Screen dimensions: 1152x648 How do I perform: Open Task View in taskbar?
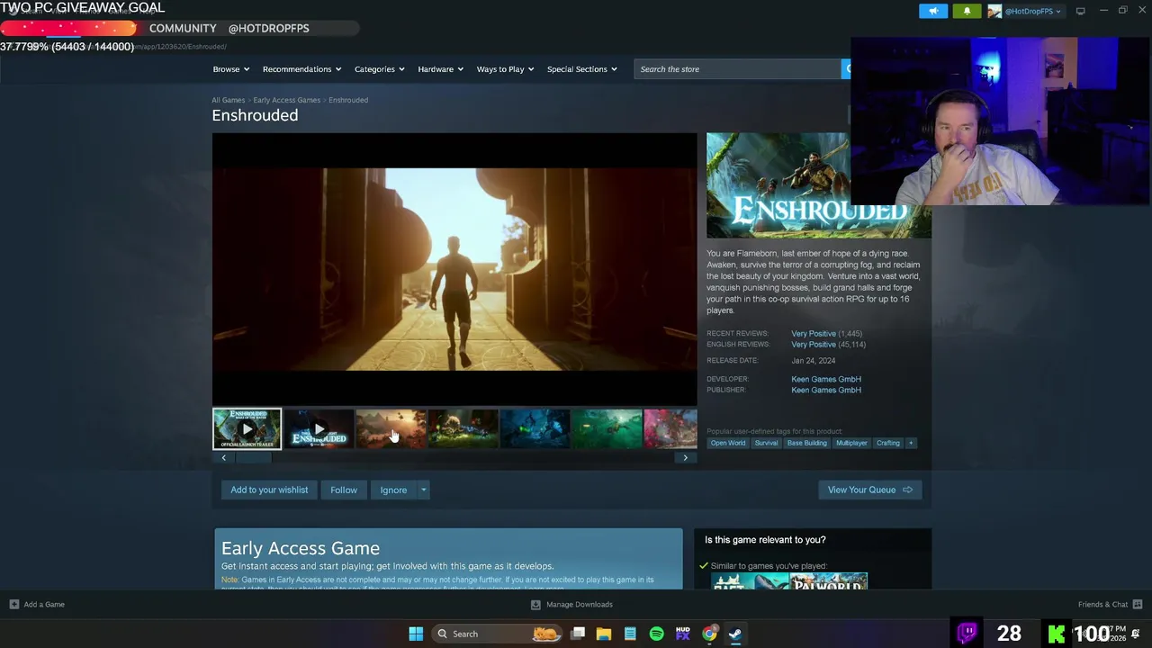click(x=578, y=634)
